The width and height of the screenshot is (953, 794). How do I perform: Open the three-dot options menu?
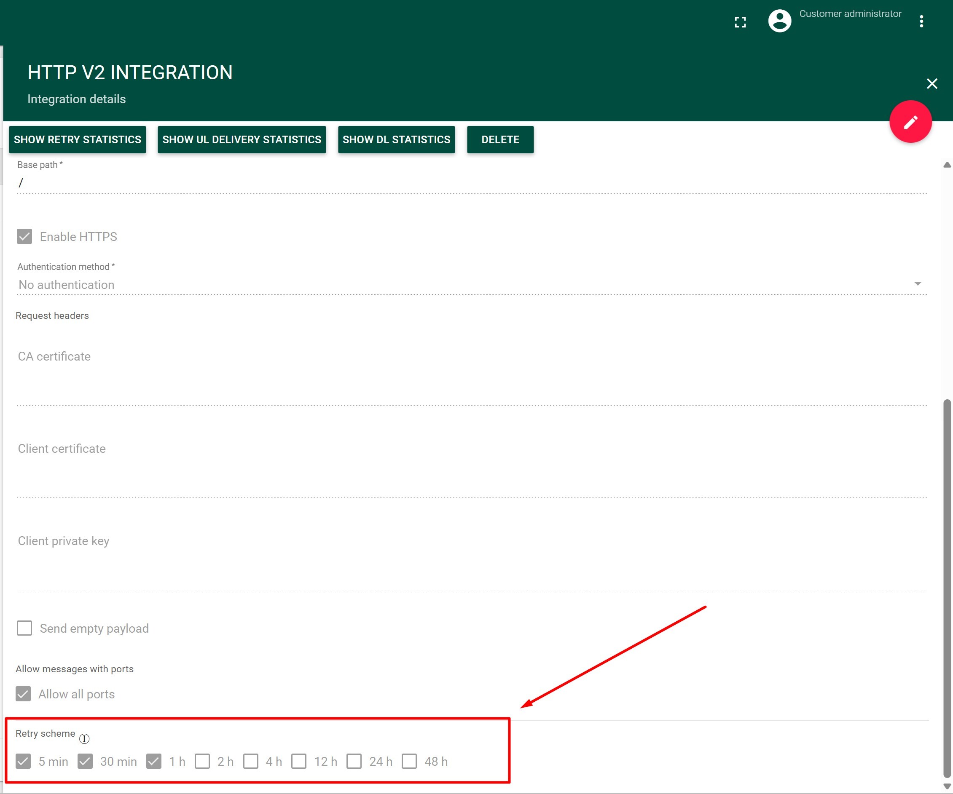(x=921, y=21)
